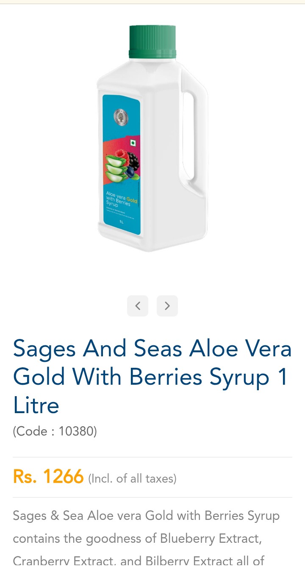
Task: Advance to the next product image
Action: click(167, 306)
